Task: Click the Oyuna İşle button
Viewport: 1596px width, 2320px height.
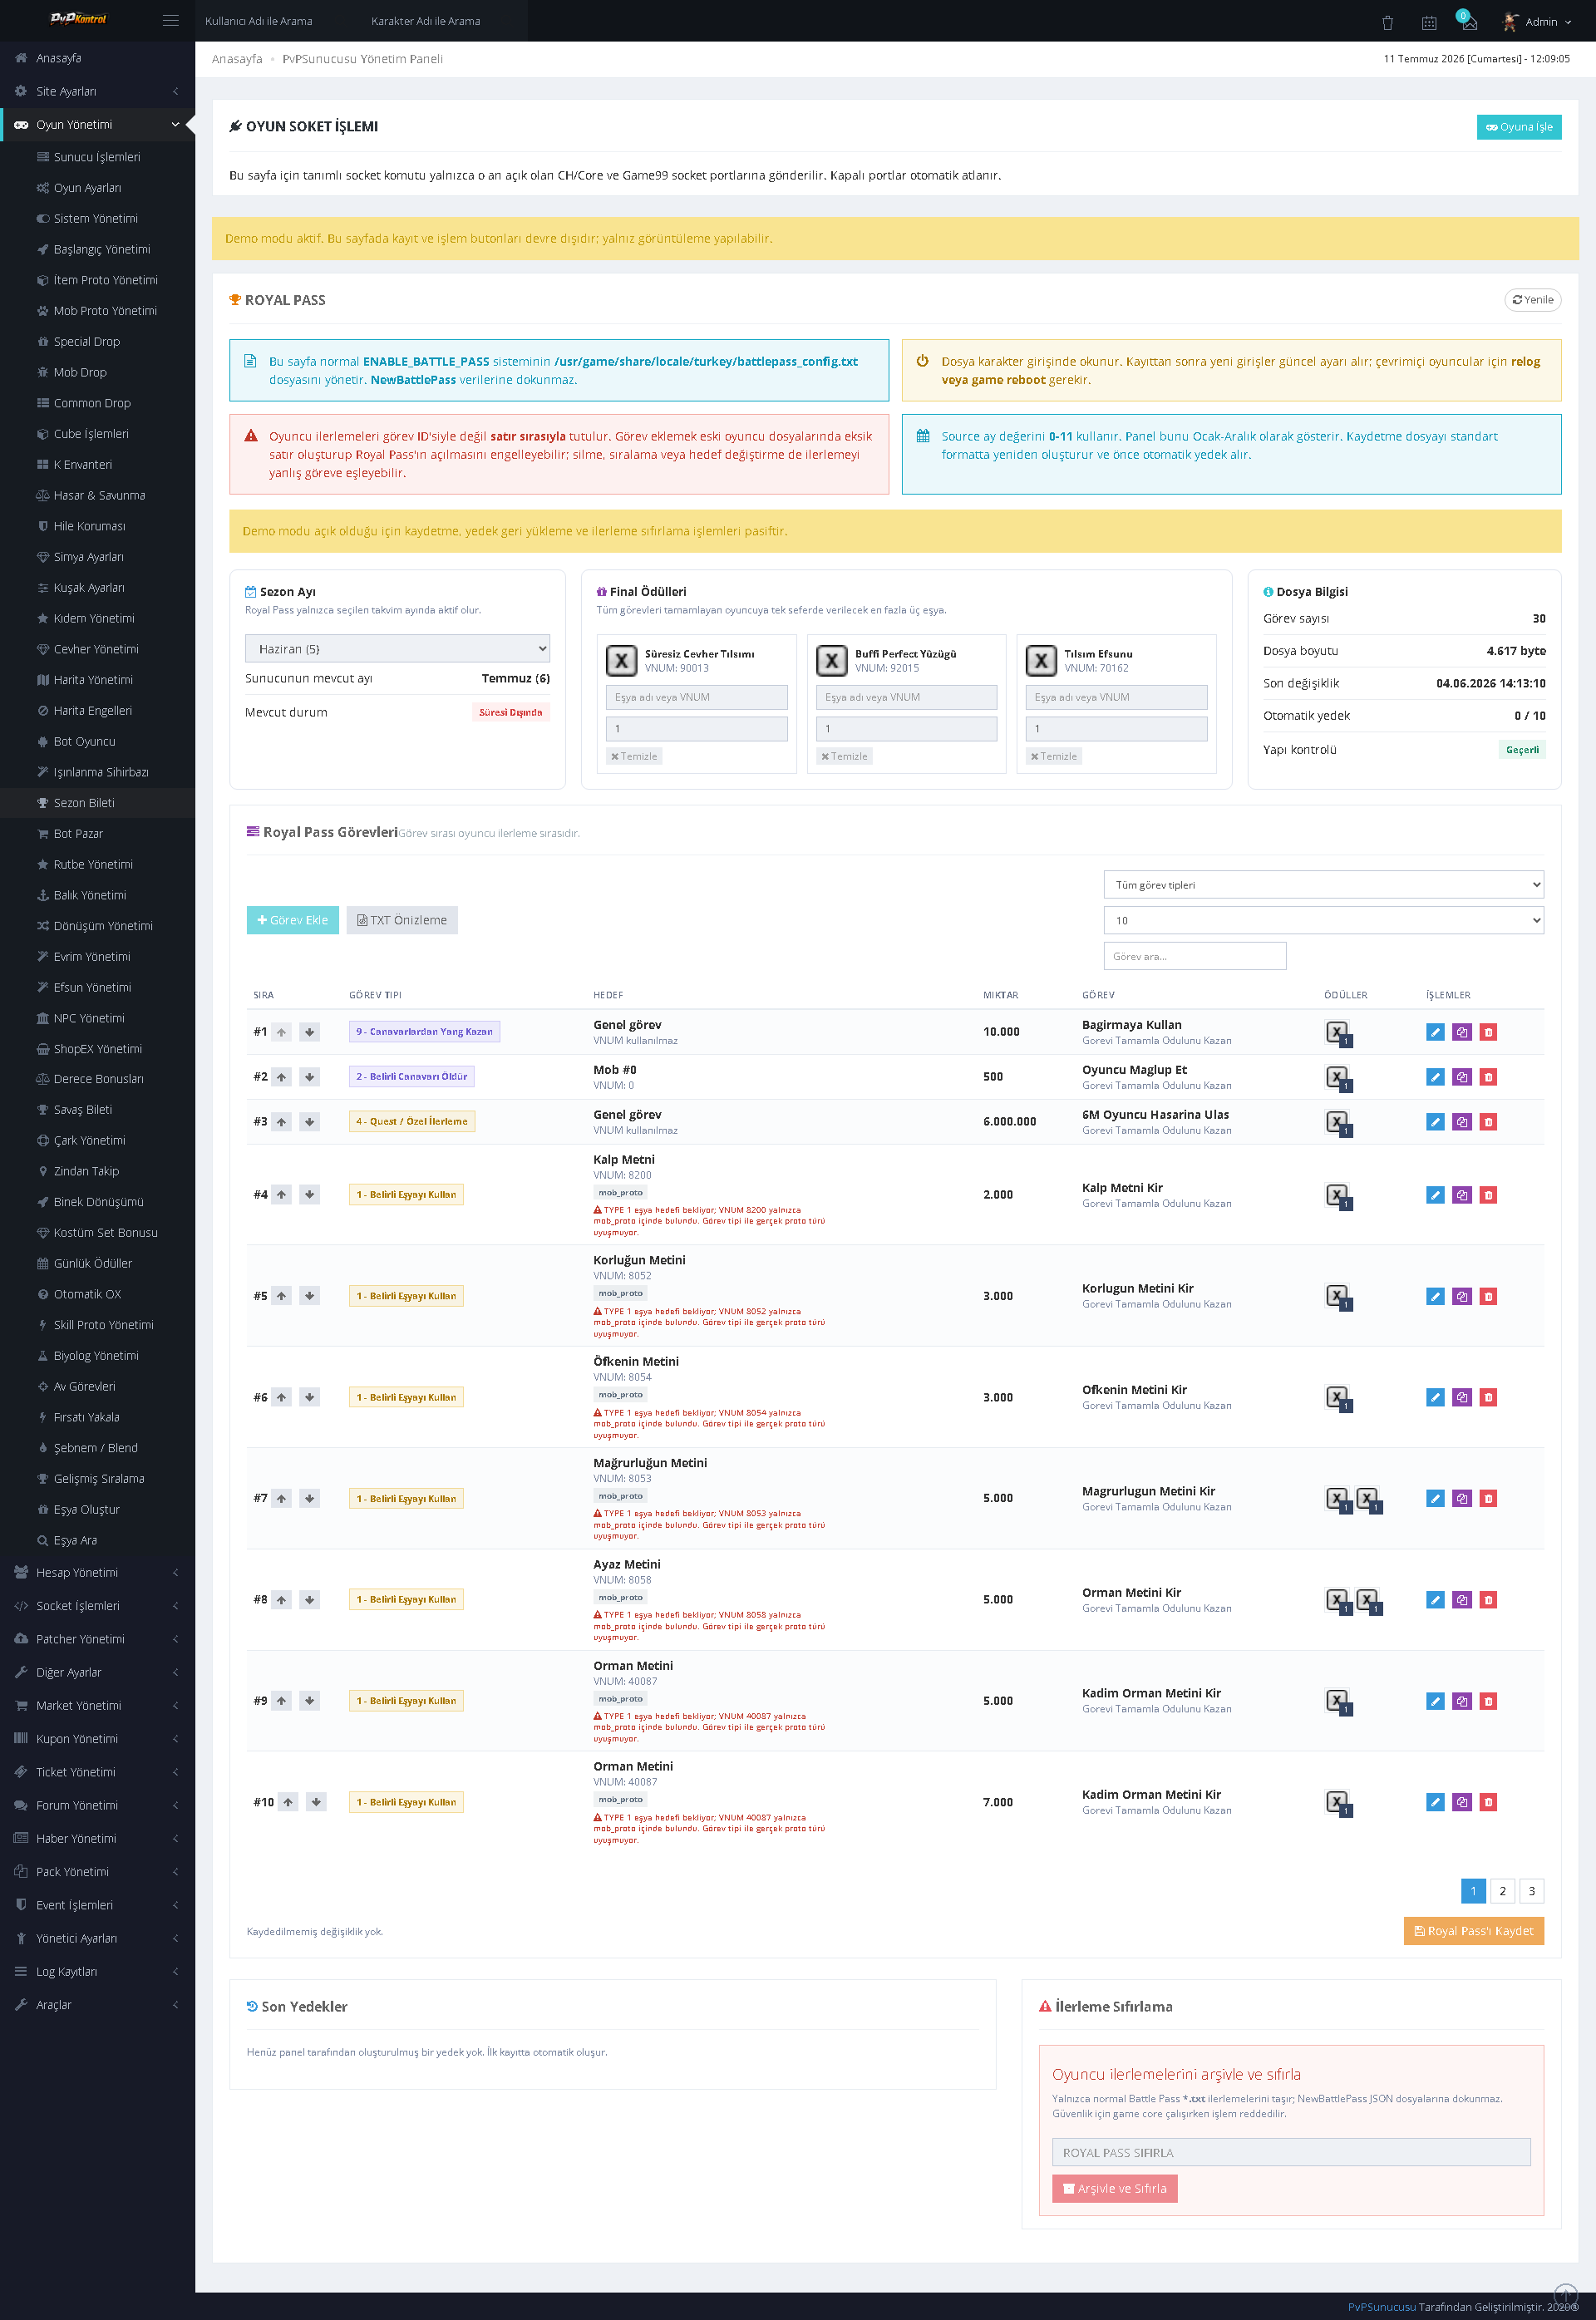Action: click(x=1518, y=127)
